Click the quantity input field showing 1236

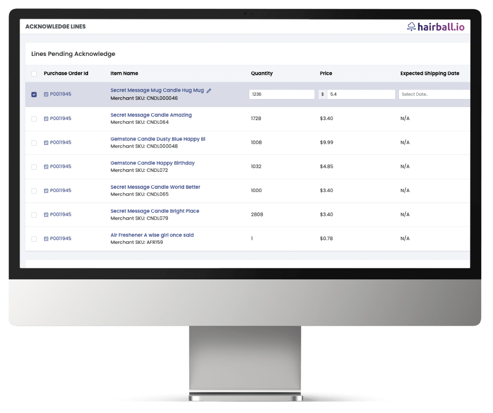tap(281, 94)
